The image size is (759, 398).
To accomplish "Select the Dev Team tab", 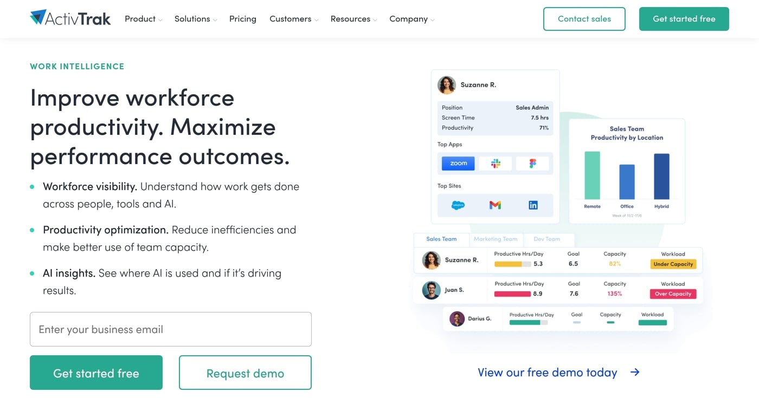I will (x=546, y=239).
